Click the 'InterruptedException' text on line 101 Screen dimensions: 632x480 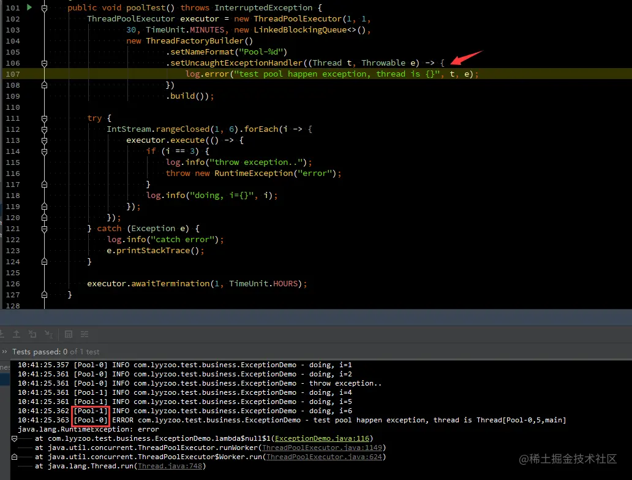[x=263, y=8]
